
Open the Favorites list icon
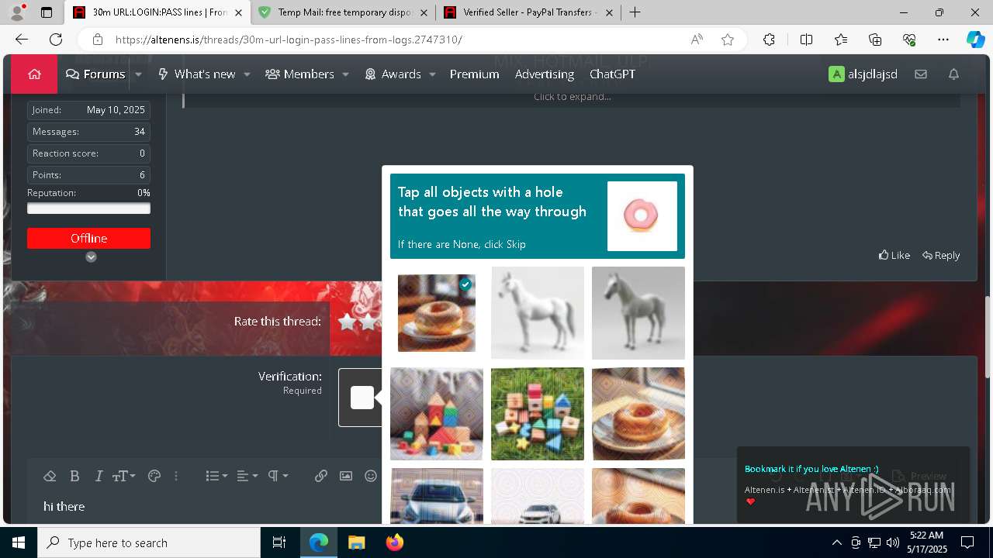point(841,40)
